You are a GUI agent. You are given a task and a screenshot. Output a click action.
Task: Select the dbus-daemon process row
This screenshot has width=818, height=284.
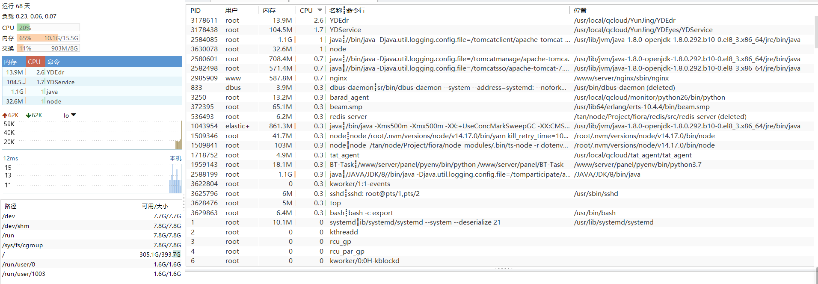pyautogui.click(x=500, y=87)
